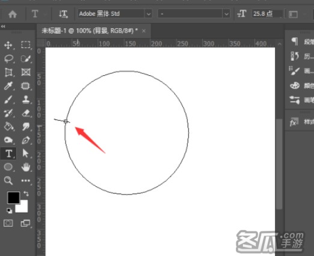
Task: Swap foreground and background colors
Action: tap(26, 194)
